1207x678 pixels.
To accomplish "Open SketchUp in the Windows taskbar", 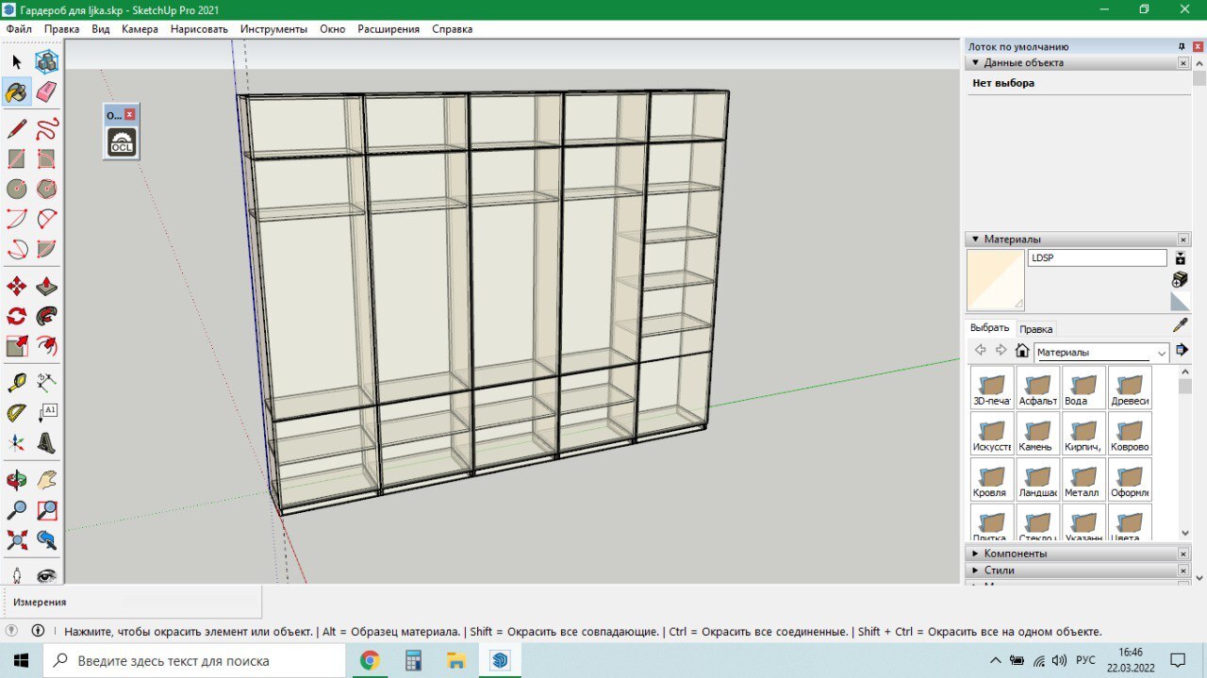I will [x=500, y=660].
